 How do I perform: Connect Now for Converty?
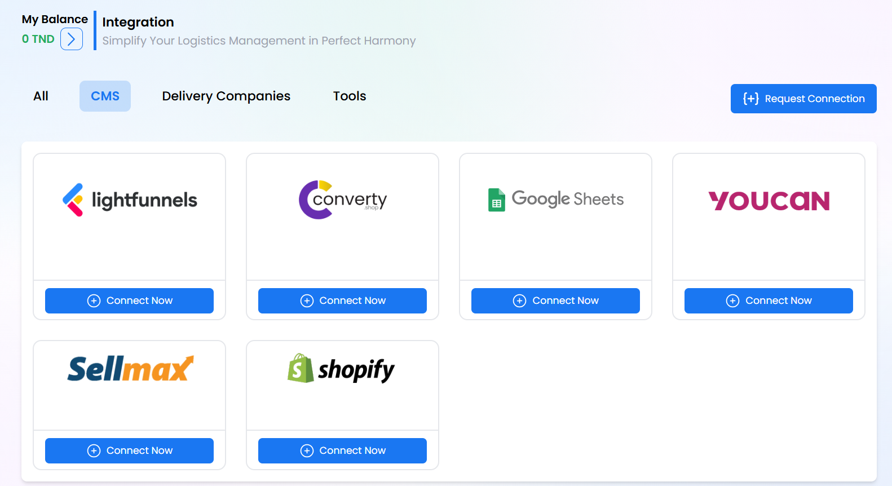click(x=342, y=301)
